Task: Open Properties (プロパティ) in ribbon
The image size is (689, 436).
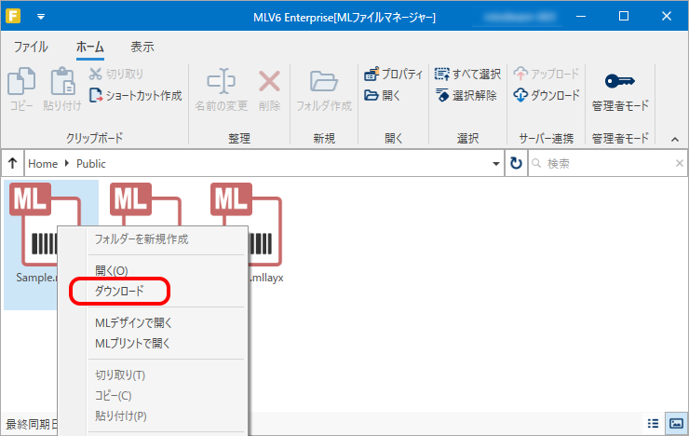Action: pos(393,74)
